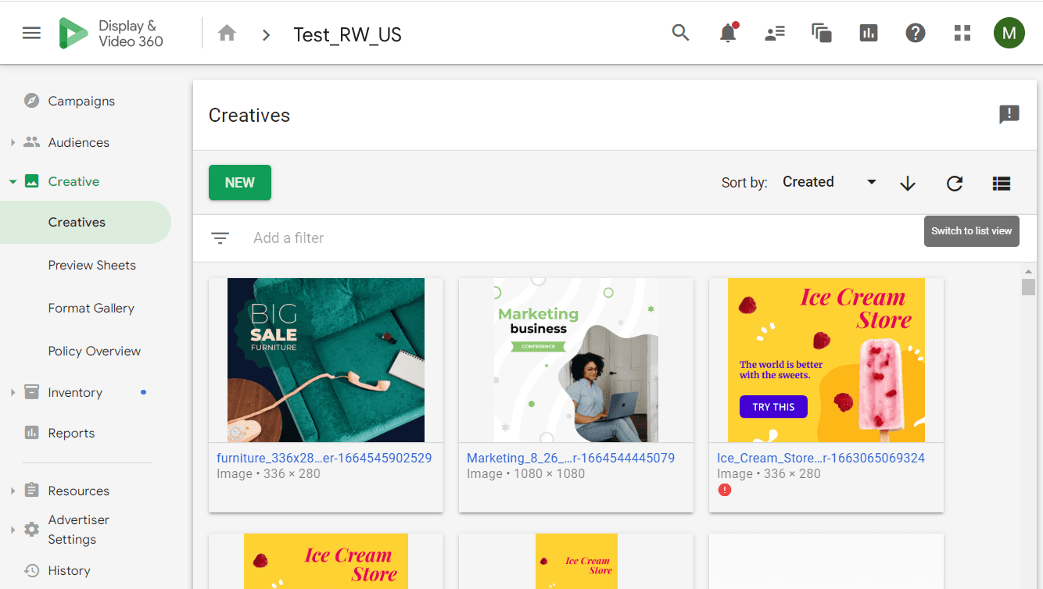Click the red error icon under Ice_Cream_Store
The width and height of the screenshot is (1043, 589).
click(725, 490)
